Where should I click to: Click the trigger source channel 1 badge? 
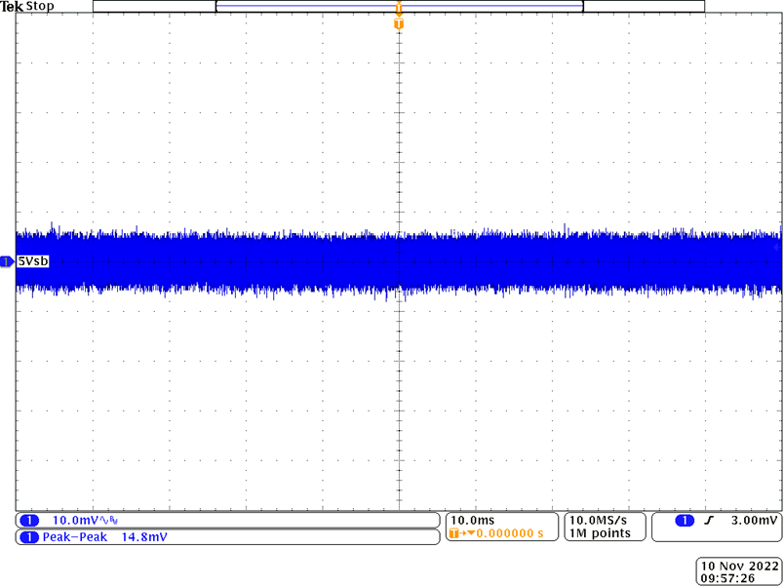pos(685,522)
